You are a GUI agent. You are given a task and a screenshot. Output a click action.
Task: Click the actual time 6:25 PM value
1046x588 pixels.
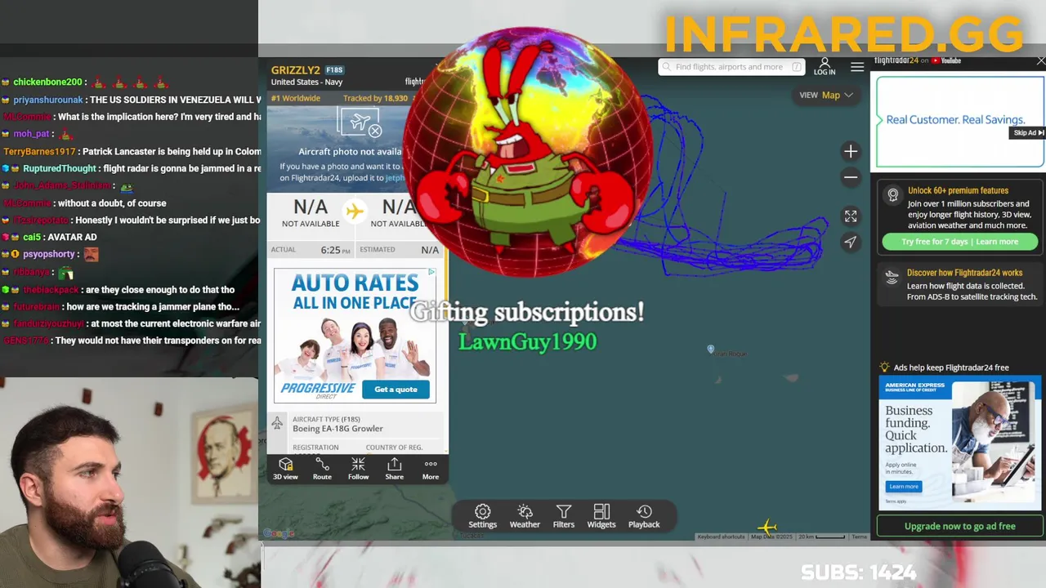click(x=336, y=250)
